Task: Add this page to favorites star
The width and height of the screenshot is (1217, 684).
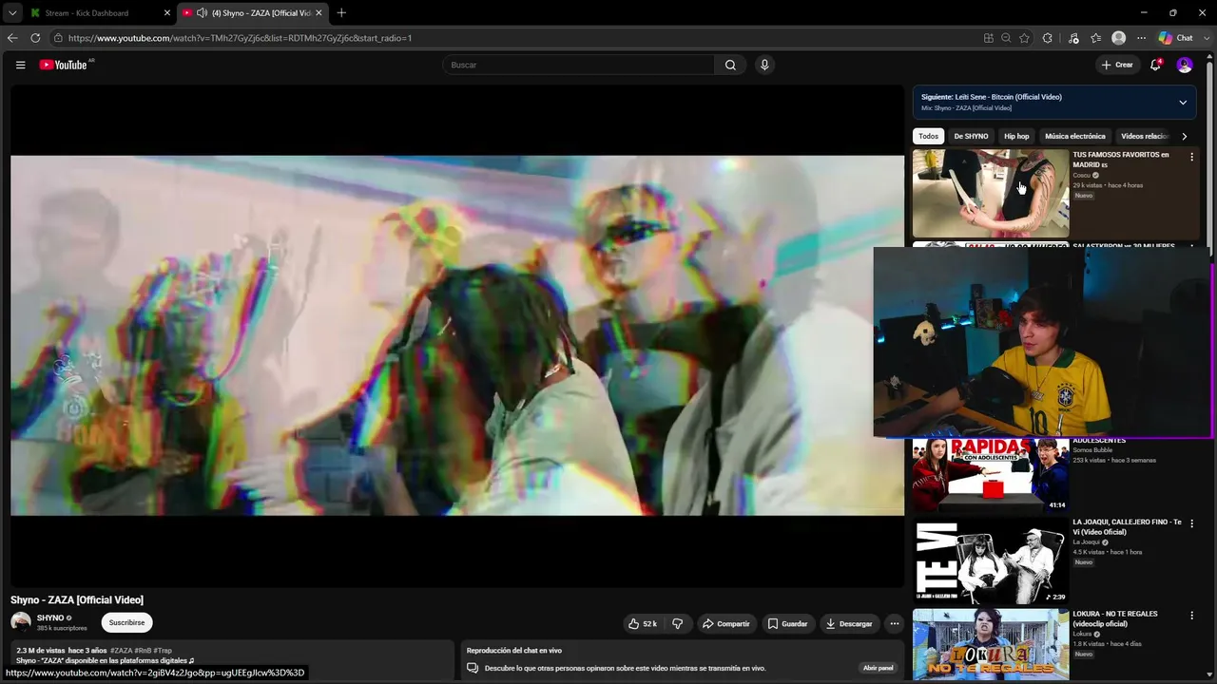Action: click(1024, 38)
